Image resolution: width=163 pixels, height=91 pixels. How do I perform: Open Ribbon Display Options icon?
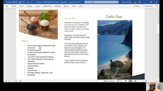(140, 2)
